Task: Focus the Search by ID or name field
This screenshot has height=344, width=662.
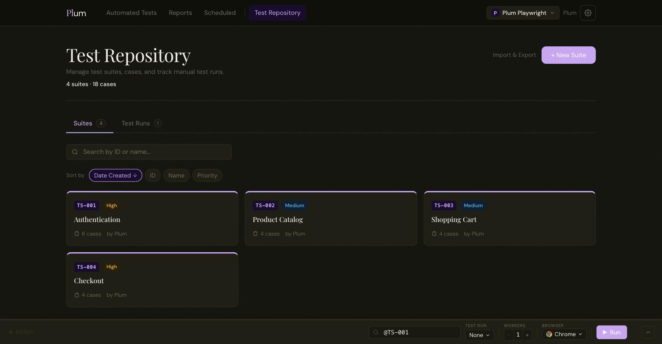Action: pos(149,152)
